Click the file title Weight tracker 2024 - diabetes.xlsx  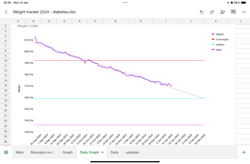(x=44, y=12)
